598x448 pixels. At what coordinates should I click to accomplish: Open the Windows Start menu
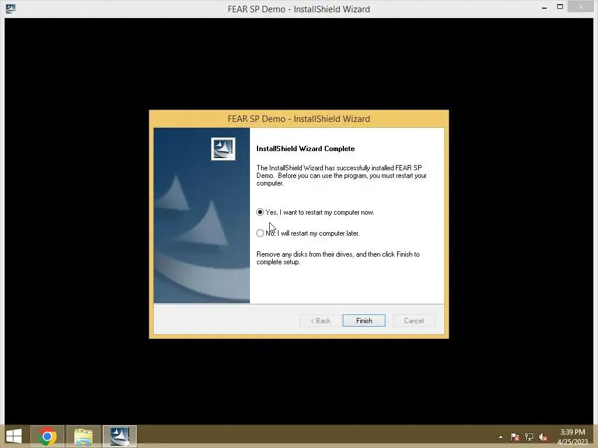[14, 436]
